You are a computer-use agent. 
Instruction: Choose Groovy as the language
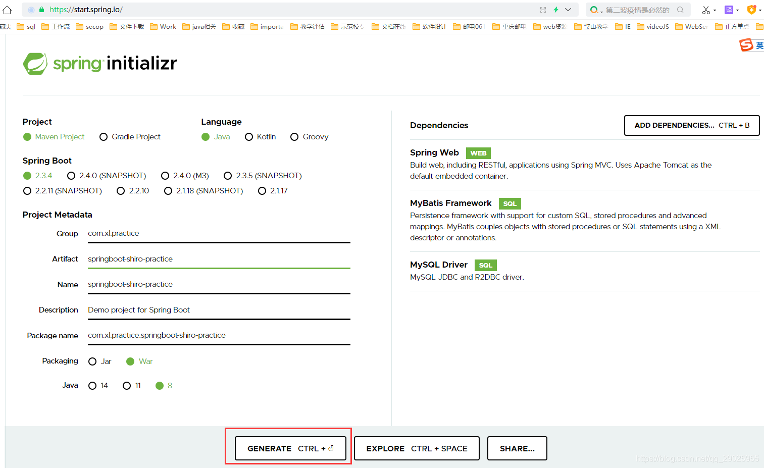[x=310, y=137]
